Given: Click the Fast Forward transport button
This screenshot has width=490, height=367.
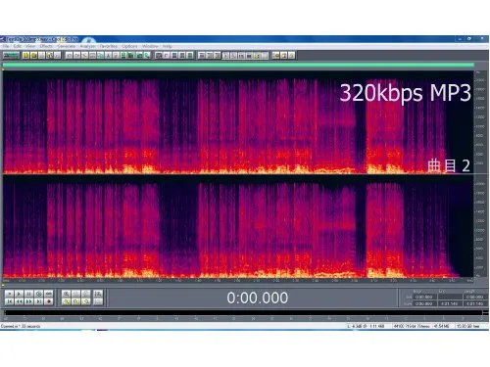Looking at the screenshot, I should 28,301.
